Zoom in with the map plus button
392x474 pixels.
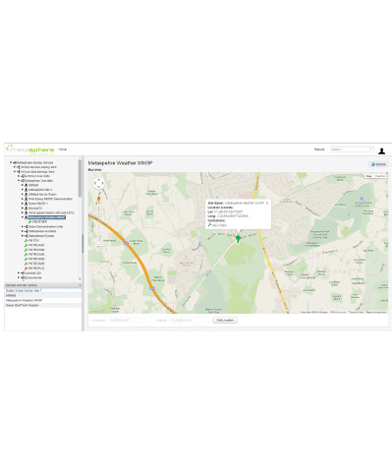(98, 207)
